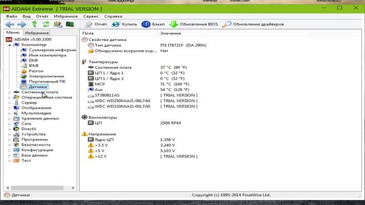Switch to the Меню tab
Viewport: 365px width, 205px height.
(x=13, y=32)
